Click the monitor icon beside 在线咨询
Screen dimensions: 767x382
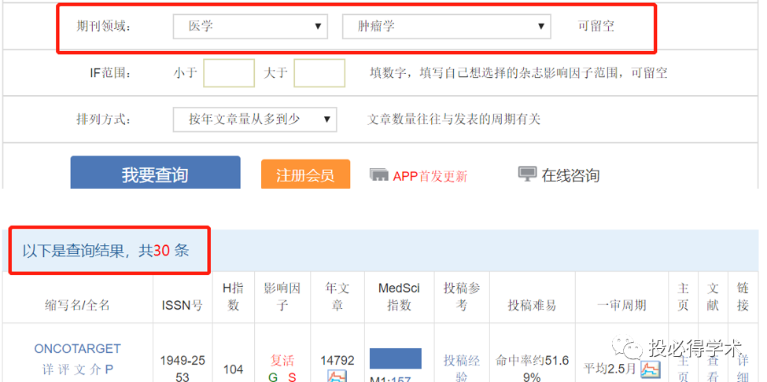click(527, 174)
